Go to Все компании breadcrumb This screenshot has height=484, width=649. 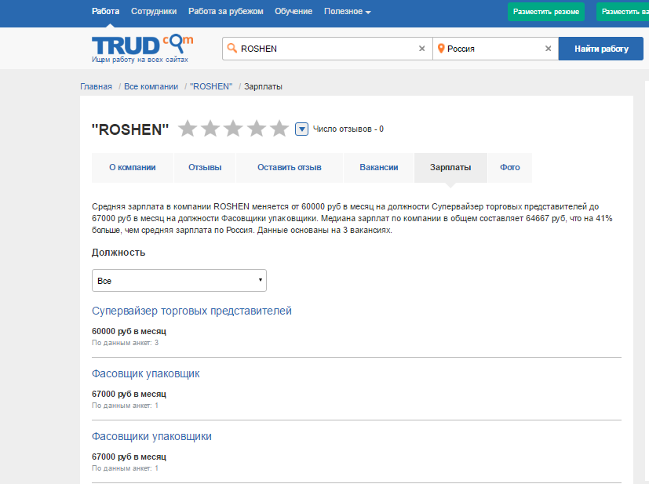151,86
